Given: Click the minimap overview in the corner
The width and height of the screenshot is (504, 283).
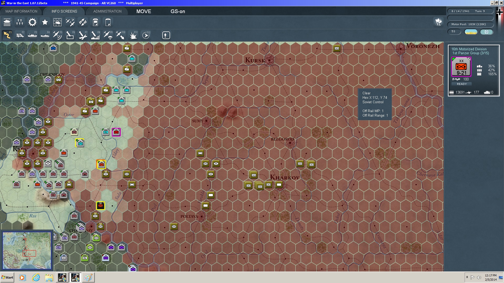Looking at the screenshot, I should click(27, 251).
